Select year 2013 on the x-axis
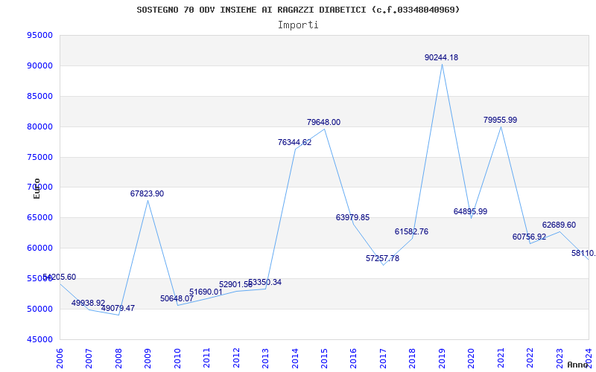The height and width of the screenshot is (372, 596). point(265,358)
